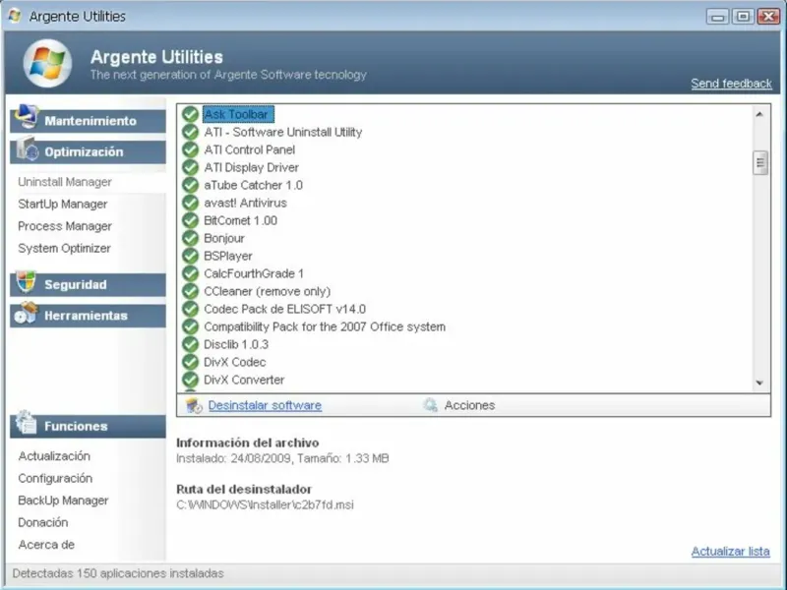Image resolution: width=787 pixels, height=590 pixels.
Task: Click the green check icon beside Bonjour
Action: point(190,238)
